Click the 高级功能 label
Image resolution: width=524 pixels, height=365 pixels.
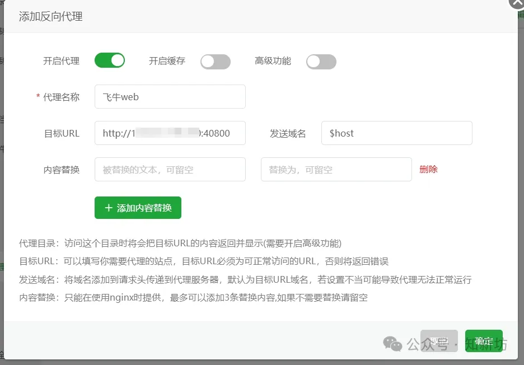pos(273,61)
